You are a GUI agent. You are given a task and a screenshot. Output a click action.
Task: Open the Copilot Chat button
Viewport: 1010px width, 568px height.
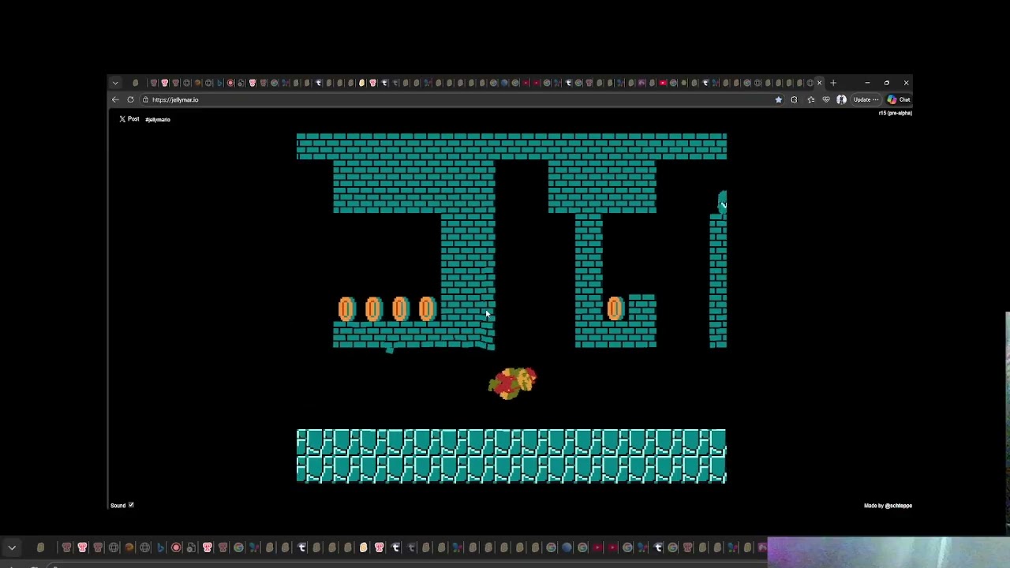tap(899, 99)
